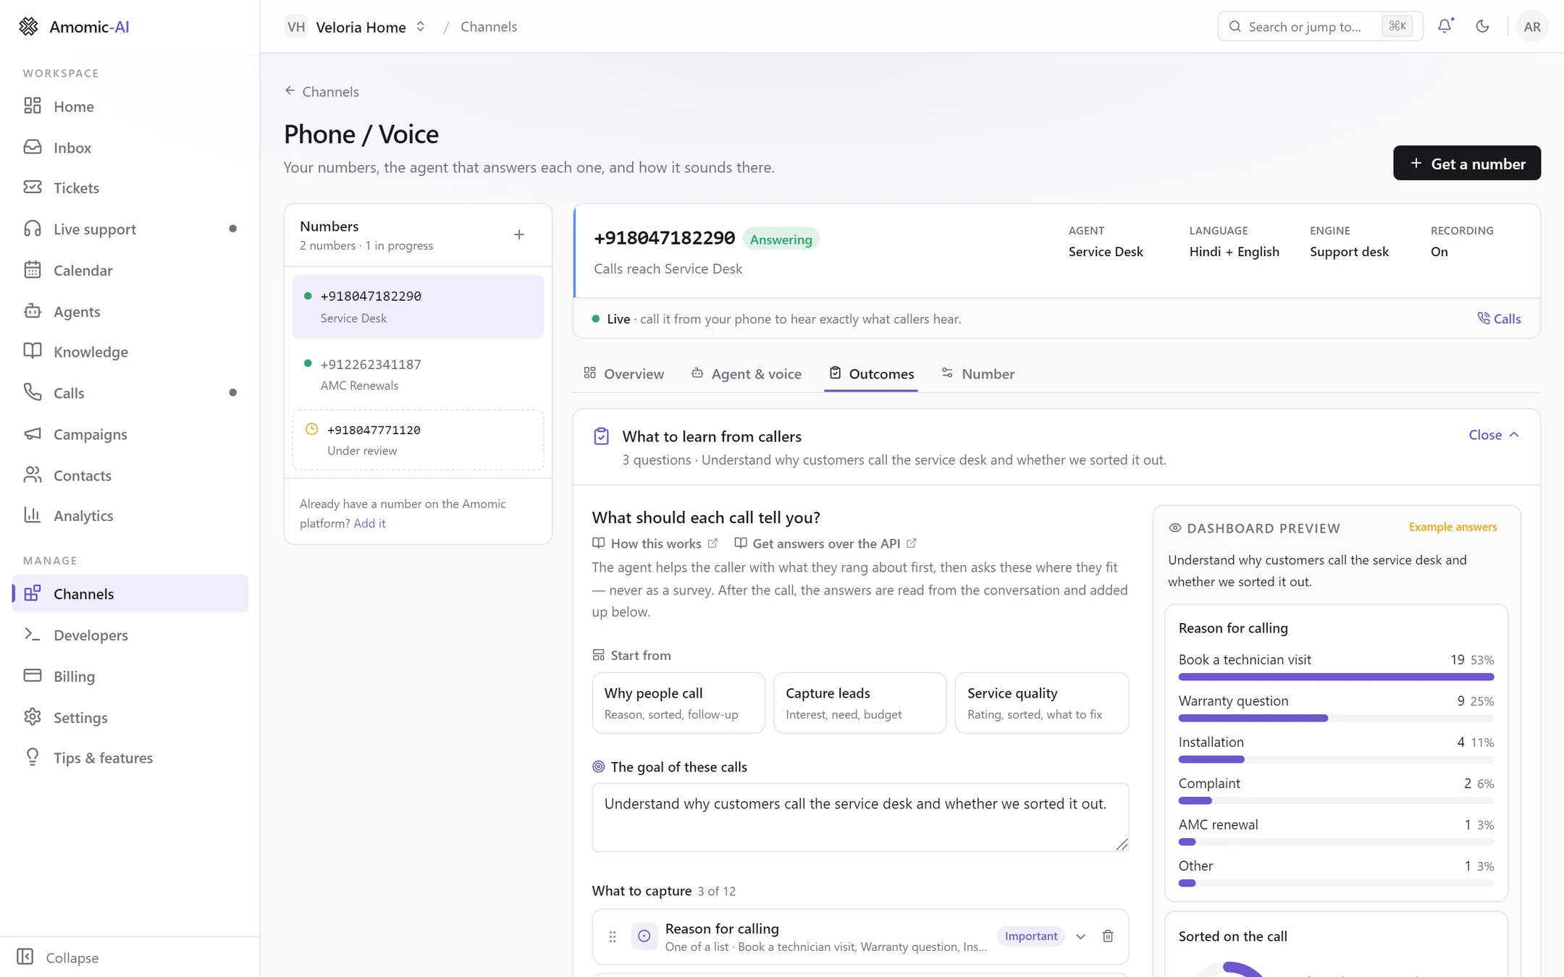Grab Reason for calling drag handle
This screenshot has width=1564, height=977.
pos(613,936)
